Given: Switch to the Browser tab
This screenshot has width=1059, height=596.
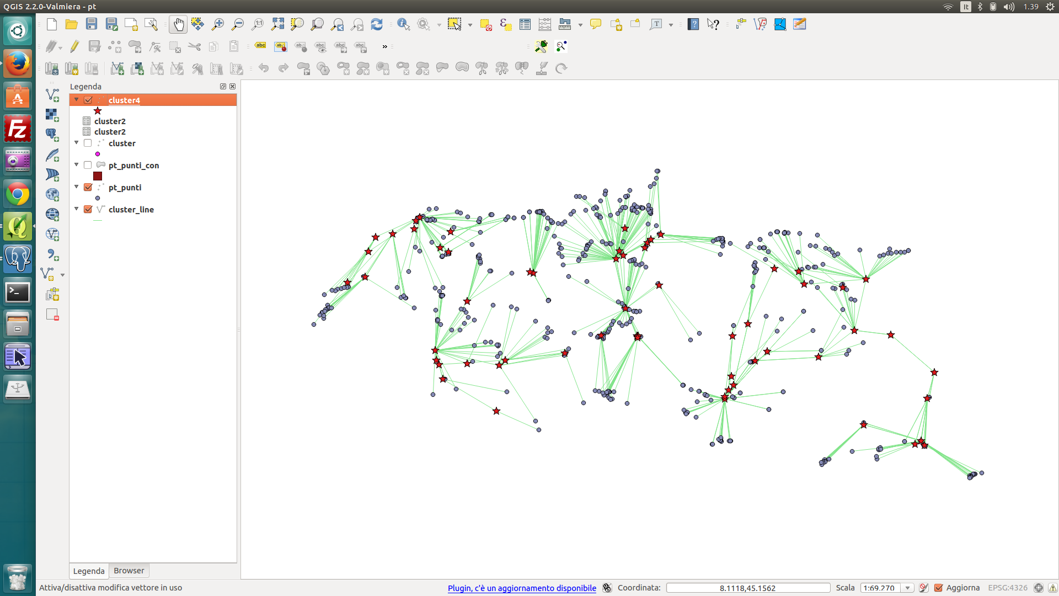Looking at the screenshot, I should [x=129, y=571].
